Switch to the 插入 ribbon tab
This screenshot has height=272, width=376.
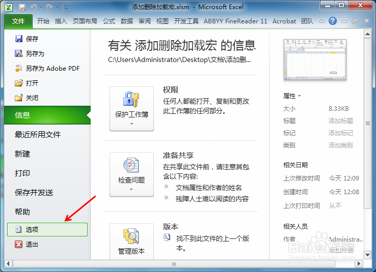(61, 21)
